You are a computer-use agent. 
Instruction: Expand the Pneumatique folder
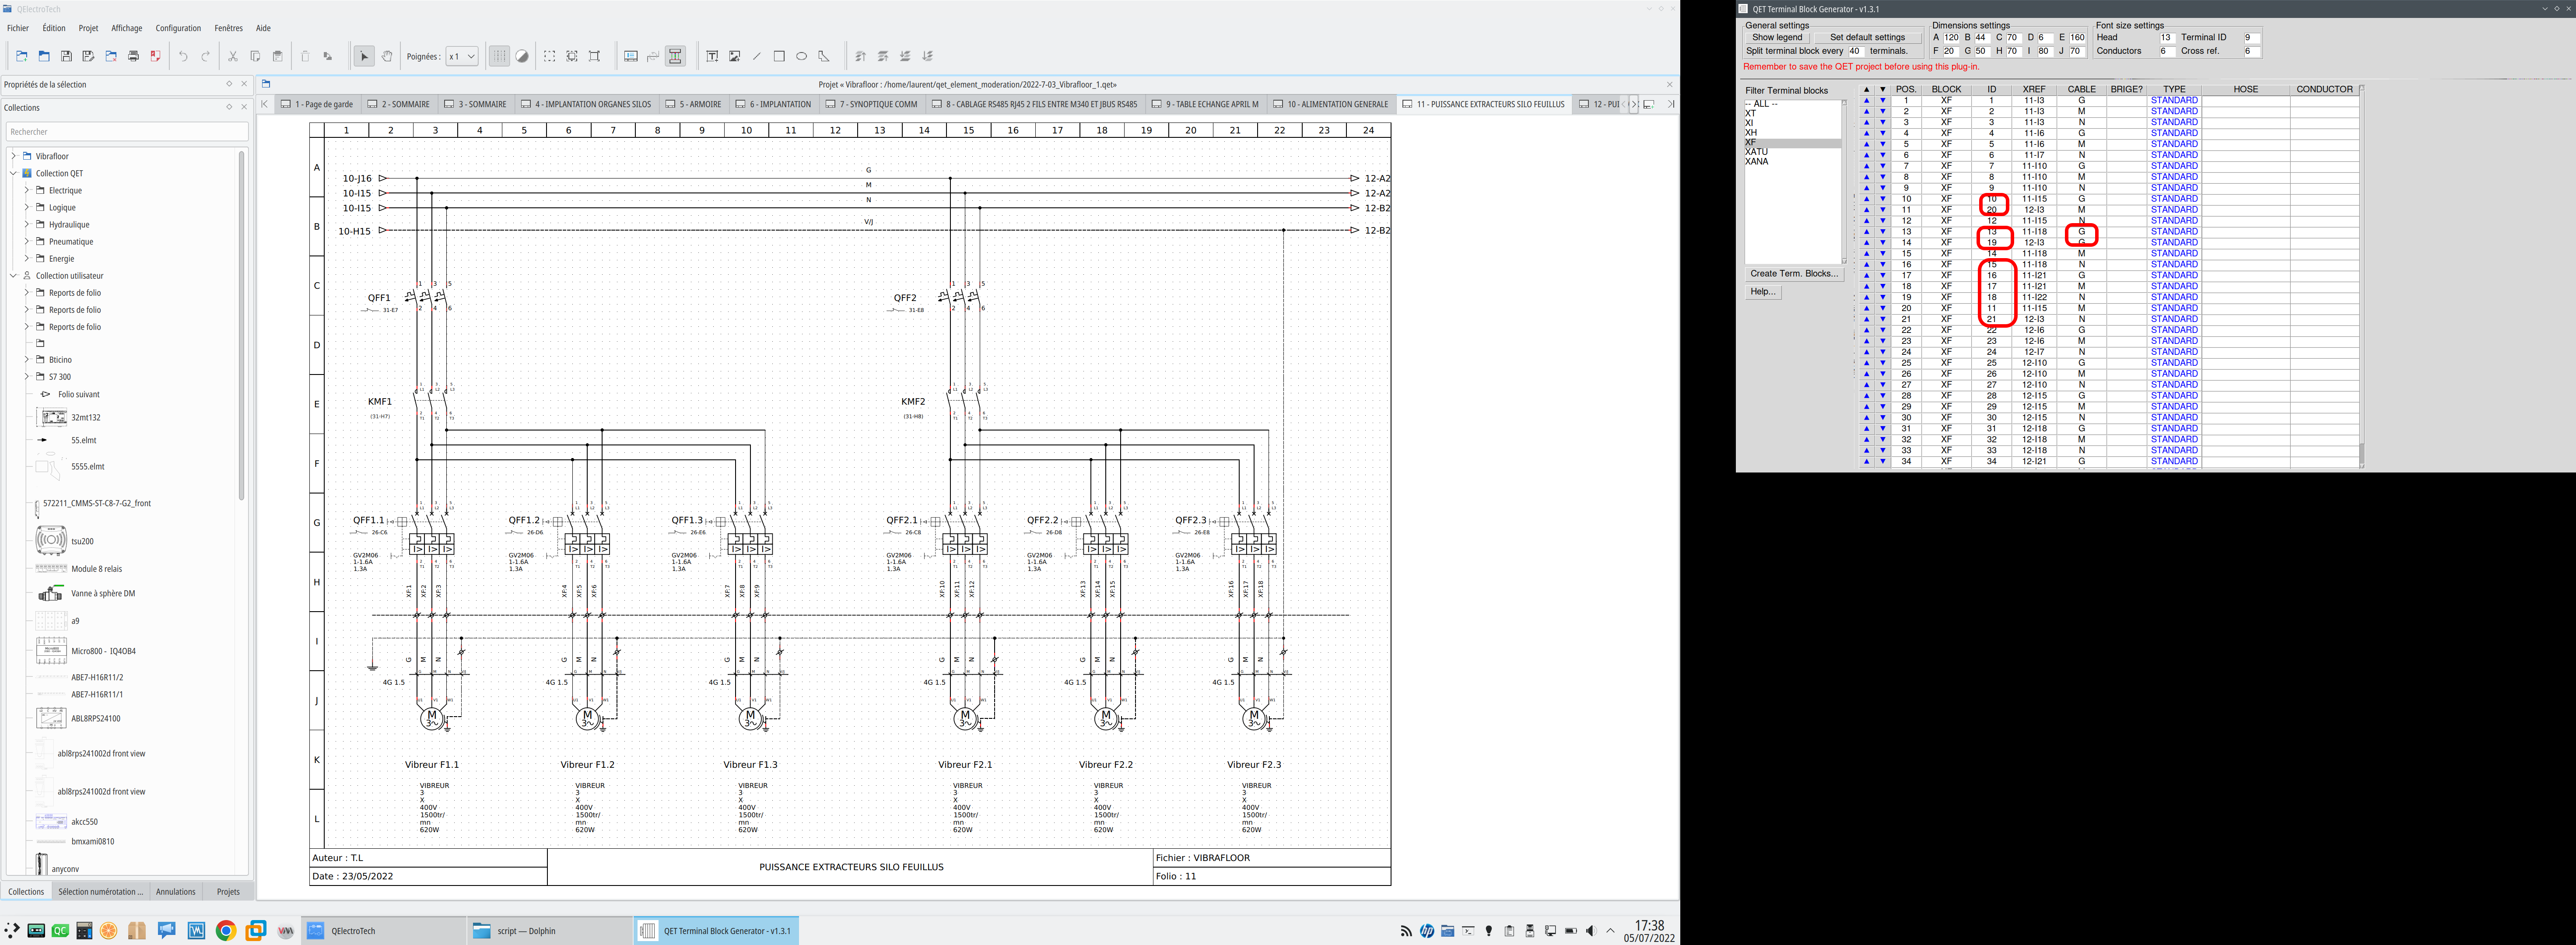[27, 241]
